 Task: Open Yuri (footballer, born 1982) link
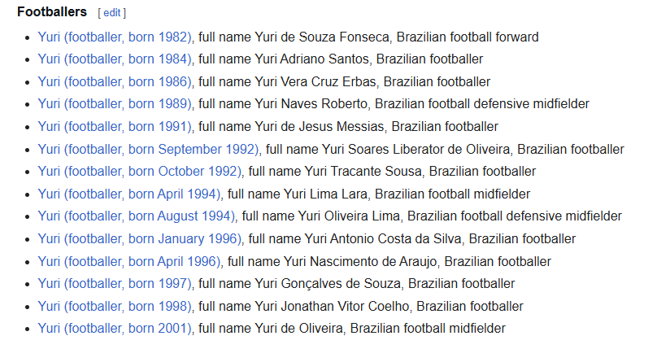(115, 37)
